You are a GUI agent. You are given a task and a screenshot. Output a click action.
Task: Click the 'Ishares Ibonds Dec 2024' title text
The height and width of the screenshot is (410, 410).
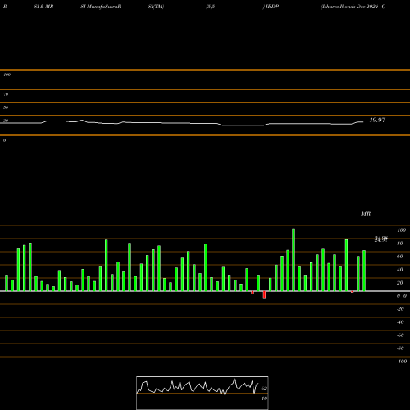pos(349,7)
